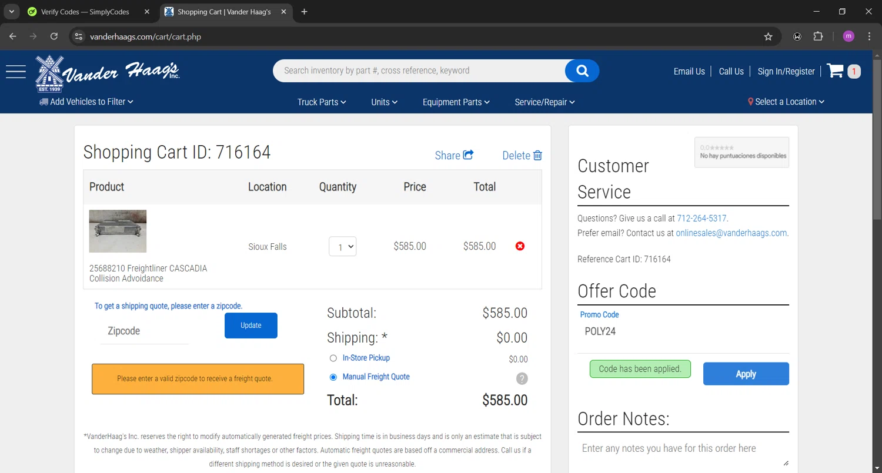Screen dimensions: 882x473
Task: Expand the Units menu
Action: pos(385,102)
